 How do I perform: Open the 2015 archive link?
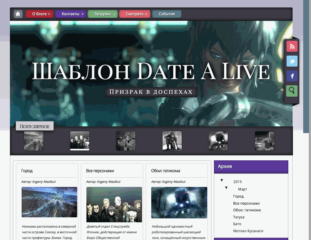click(237, 182)
